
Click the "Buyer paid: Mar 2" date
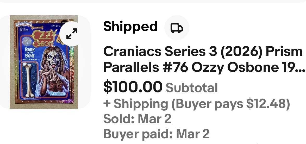tap(156, 134)
